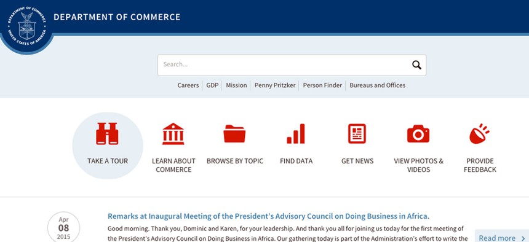Click the magnifying glass search icon

click(416, 65)
